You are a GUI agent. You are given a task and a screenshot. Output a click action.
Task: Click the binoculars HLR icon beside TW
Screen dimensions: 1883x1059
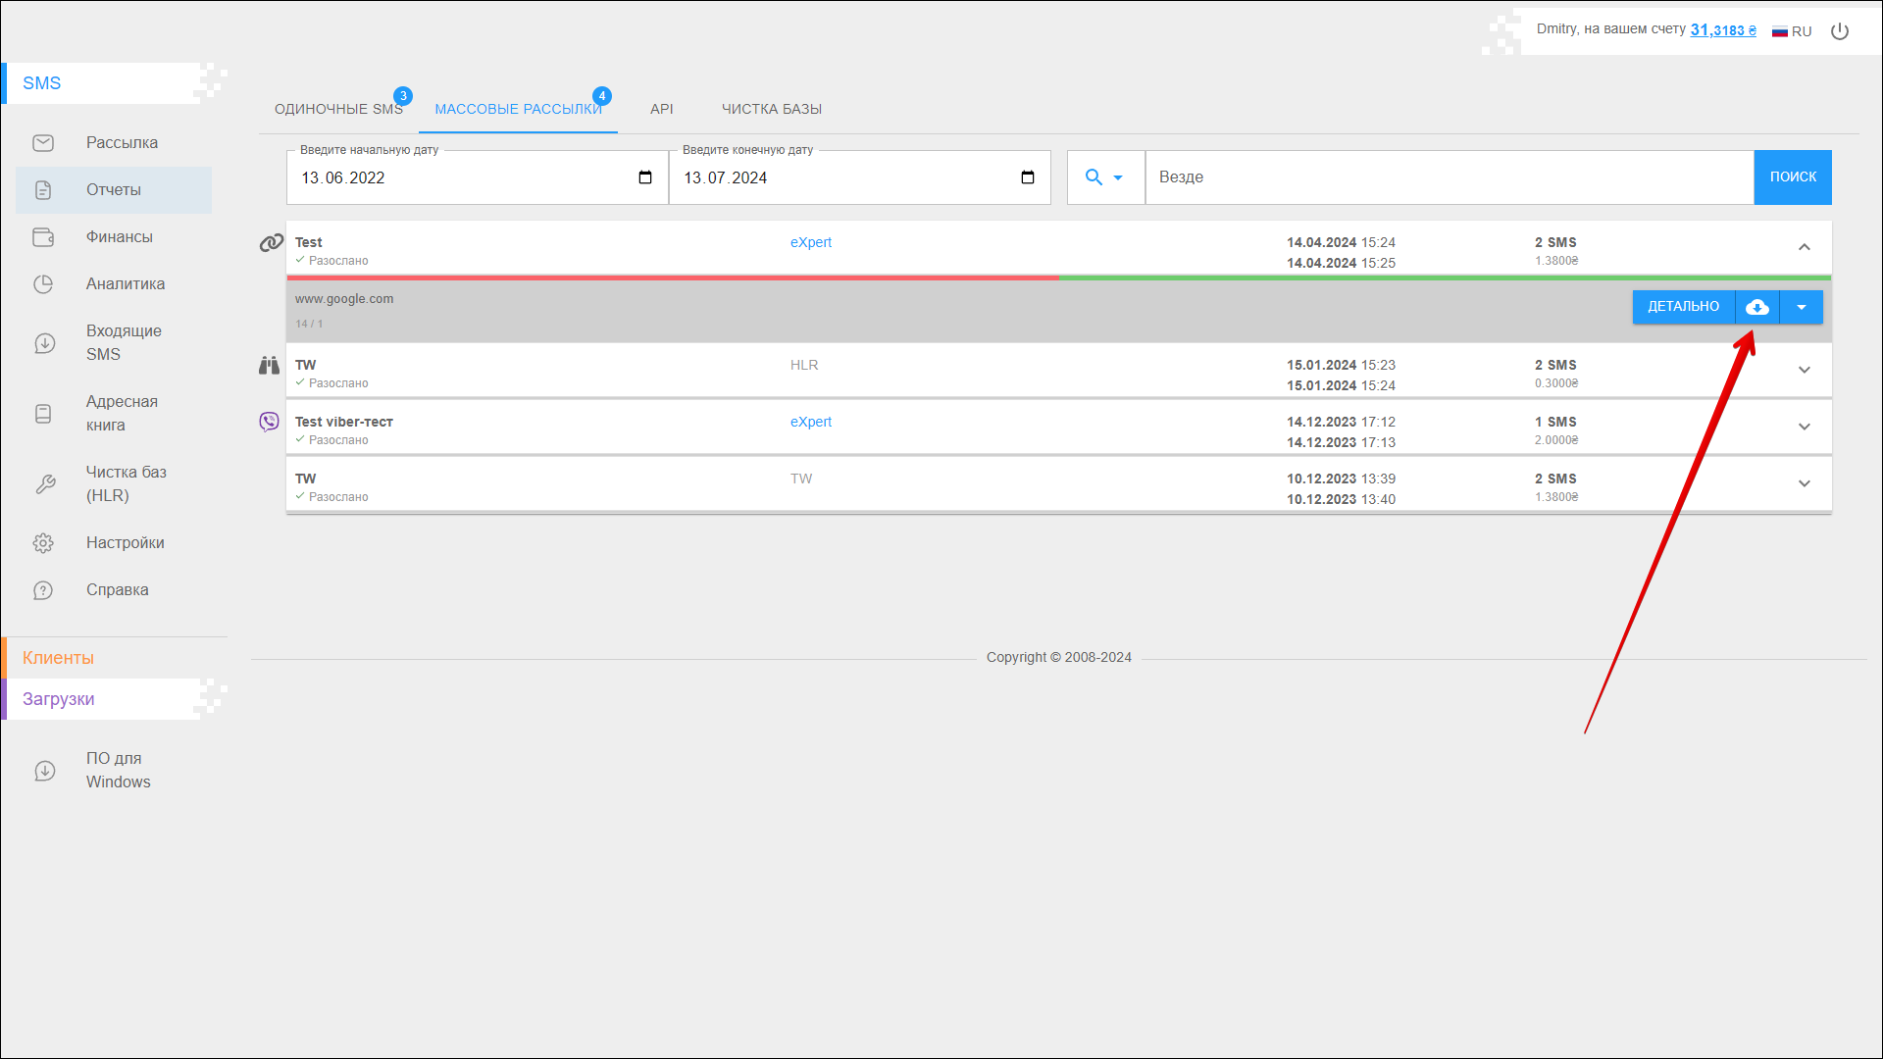269,366
